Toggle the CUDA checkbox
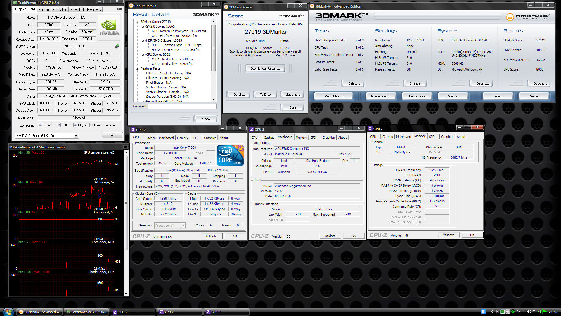 click(x=59, y=125)
